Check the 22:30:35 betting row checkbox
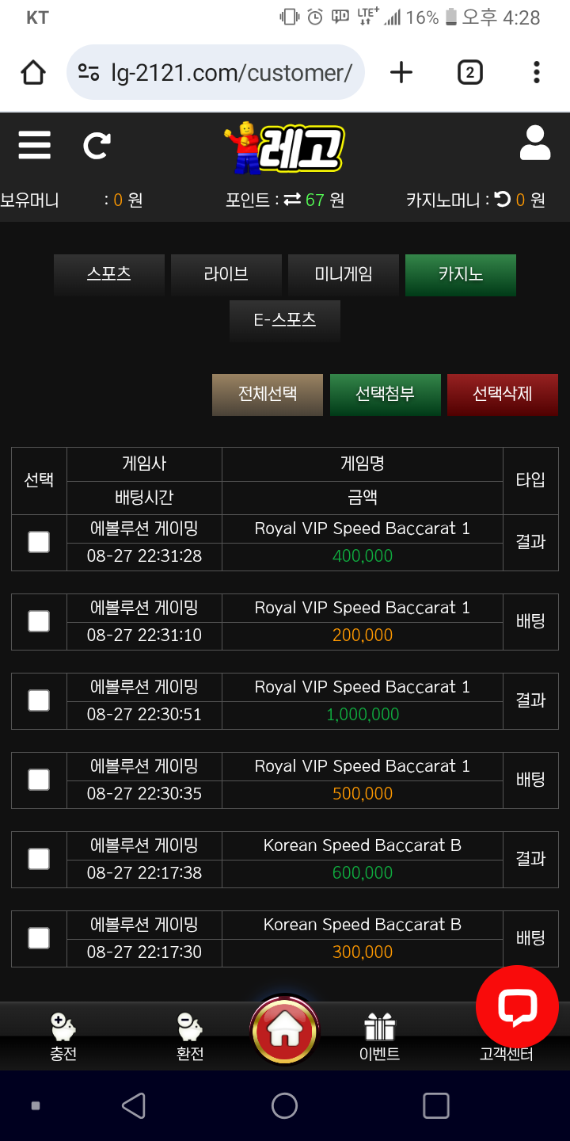The height and width of the screenshot is (1141, 570). click(x=39, y=780)
